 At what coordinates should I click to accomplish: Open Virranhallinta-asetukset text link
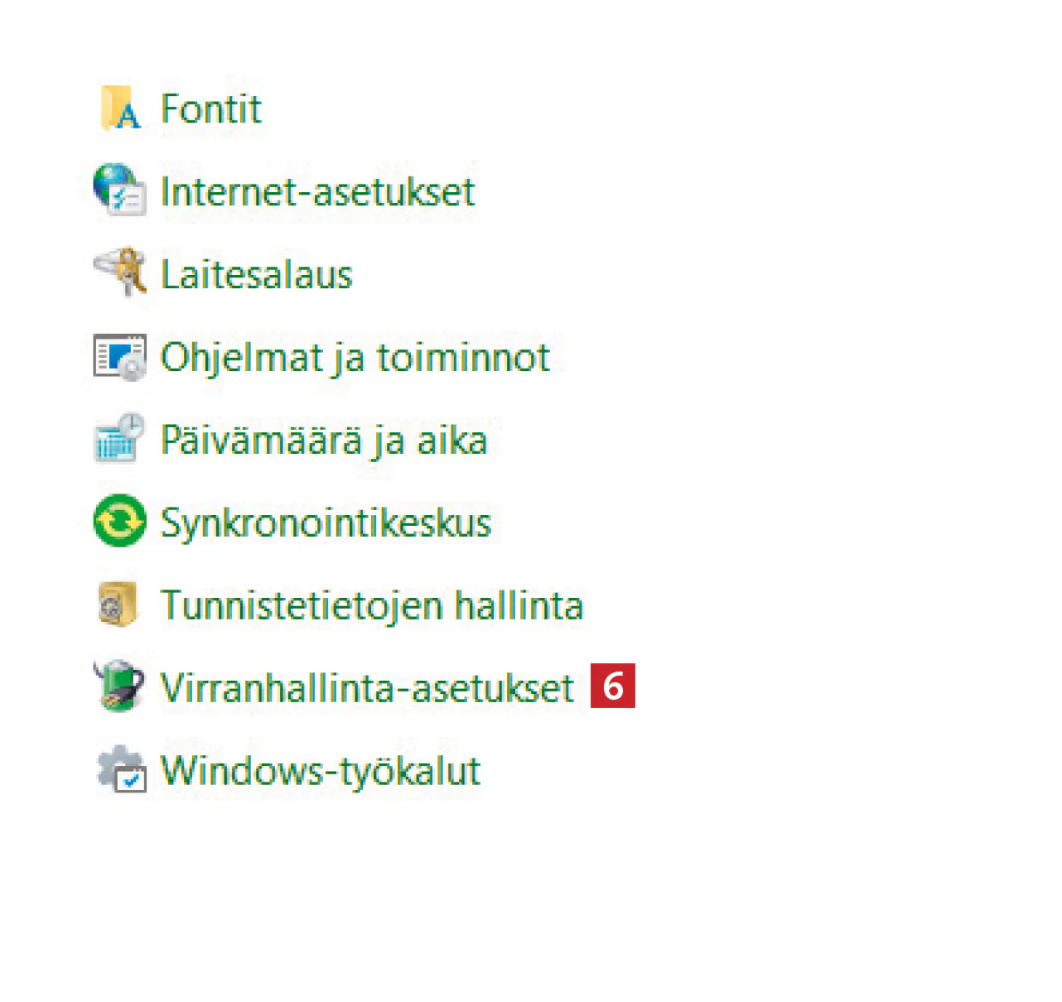click(x=367, y=688)
